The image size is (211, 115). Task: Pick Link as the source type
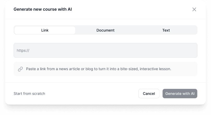tap(45, 30)
